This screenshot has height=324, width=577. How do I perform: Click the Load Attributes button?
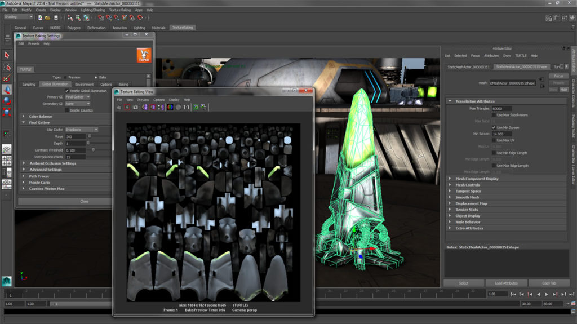pos(507,283)
